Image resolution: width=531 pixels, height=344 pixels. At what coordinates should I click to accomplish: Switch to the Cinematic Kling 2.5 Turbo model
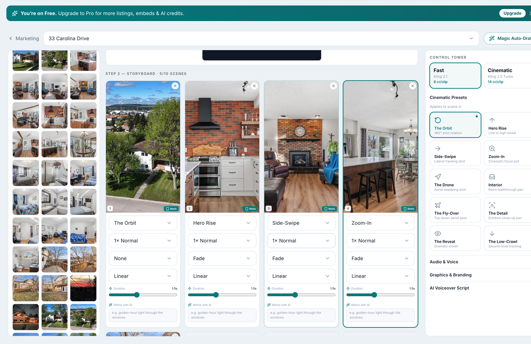(508, 75)
